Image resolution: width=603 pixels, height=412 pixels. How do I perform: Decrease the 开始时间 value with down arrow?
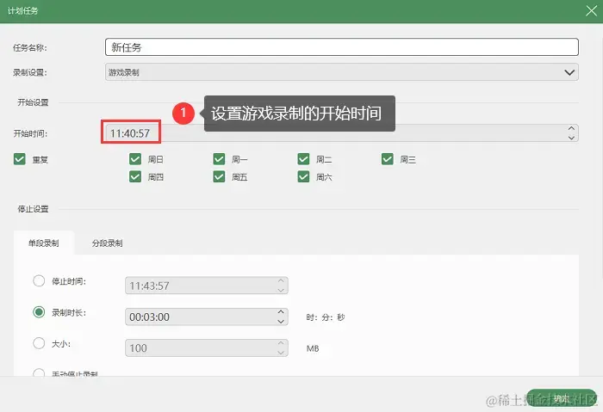[571, 138]
